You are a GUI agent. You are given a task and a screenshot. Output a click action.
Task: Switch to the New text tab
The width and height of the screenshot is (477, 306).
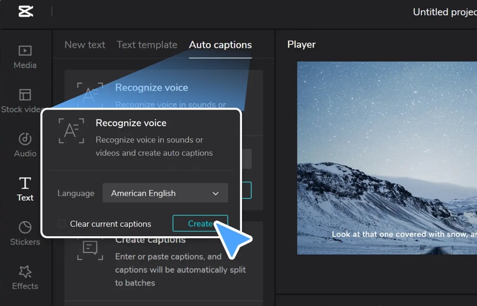(x=85, y=45)
